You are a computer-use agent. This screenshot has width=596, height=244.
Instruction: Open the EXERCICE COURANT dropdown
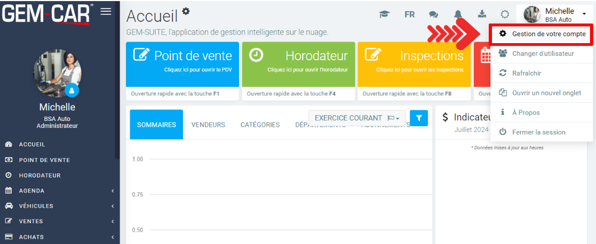point(356,118)
